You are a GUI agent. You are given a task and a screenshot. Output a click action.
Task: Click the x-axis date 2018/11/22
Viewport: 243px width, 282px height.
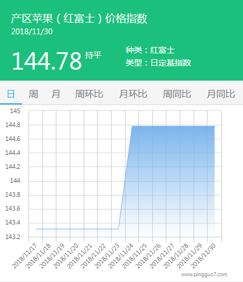click(93, 256)
